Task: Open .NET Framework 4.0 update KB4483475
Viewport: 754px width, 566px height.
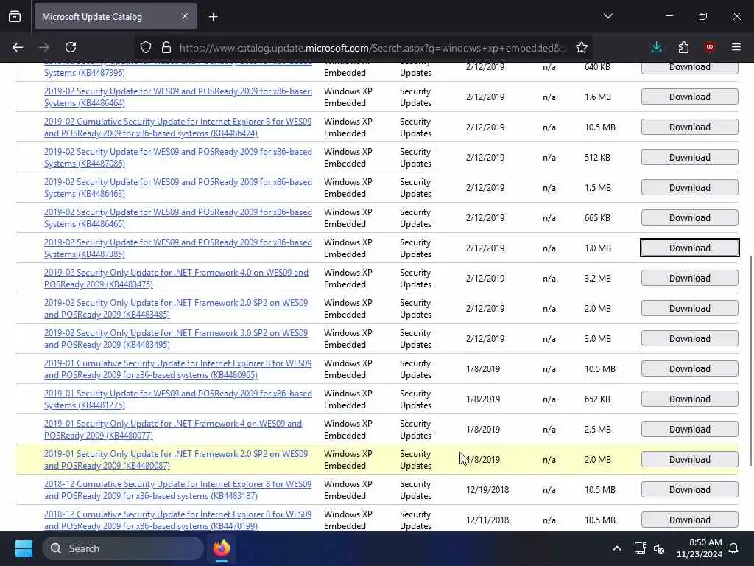Action: 176,279
